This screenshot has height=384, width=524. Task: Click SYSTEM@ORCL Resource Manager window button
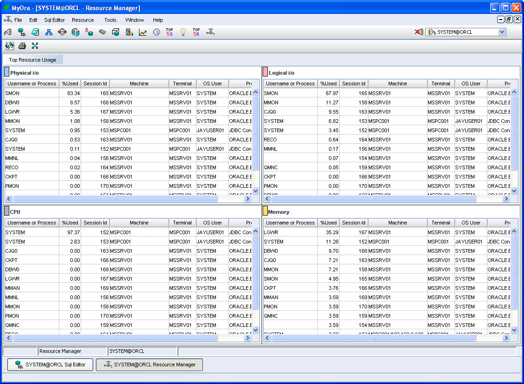point(149,365)
